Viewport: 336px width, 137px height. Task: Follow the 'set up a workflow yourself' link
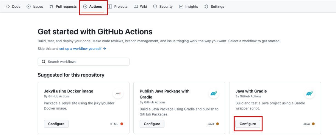82,49
